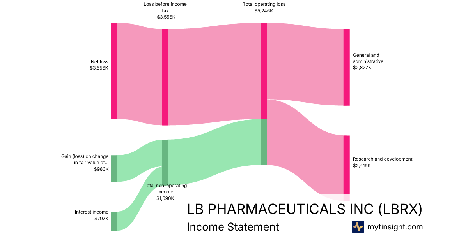Screen dimensions: 468x245
Task: Click the Net loss node bar
Action: coord(114,71)
